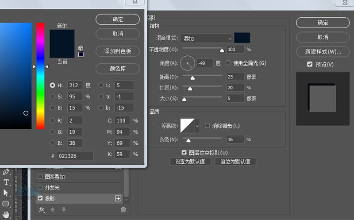Image resolution: width=354 pixels, height=220 pixels.
Task: Select the R red radio button
Action: click(x=52, y=120)
